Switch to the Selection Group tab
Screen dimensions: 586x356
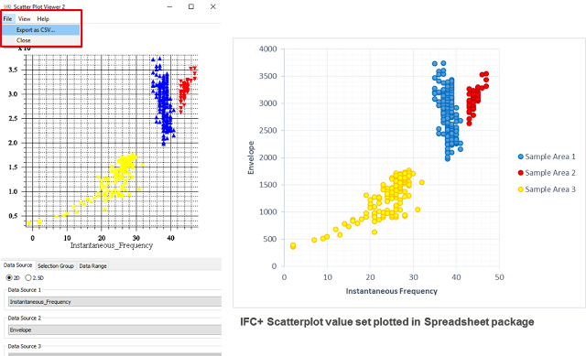point(56,266)
